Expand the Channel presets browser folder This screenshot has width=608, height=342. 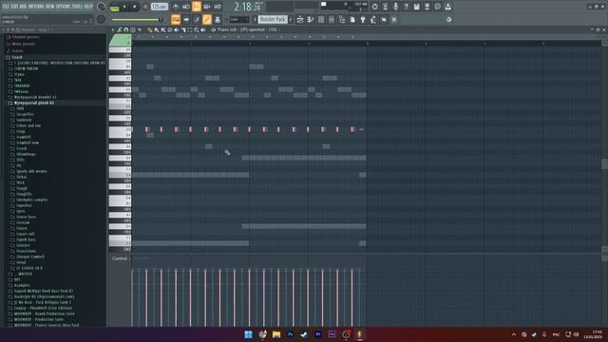click(26, 37)
